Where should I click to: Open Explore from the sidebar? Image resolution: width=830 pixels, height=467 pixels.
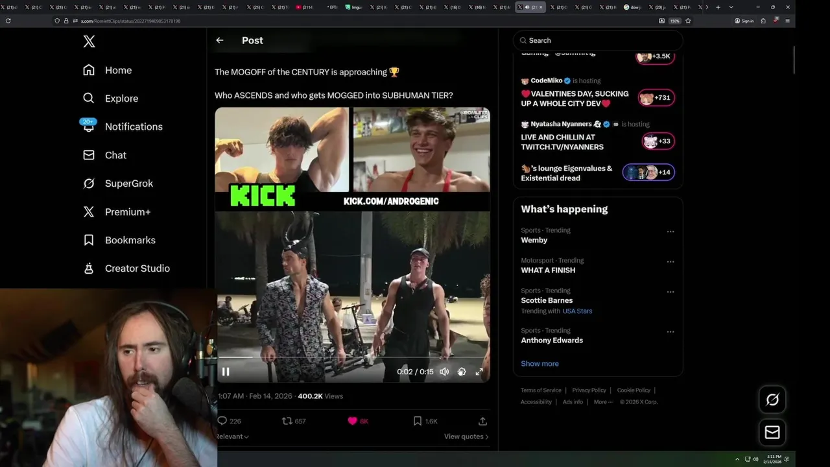pyautogui.click(x=111, y=99)
